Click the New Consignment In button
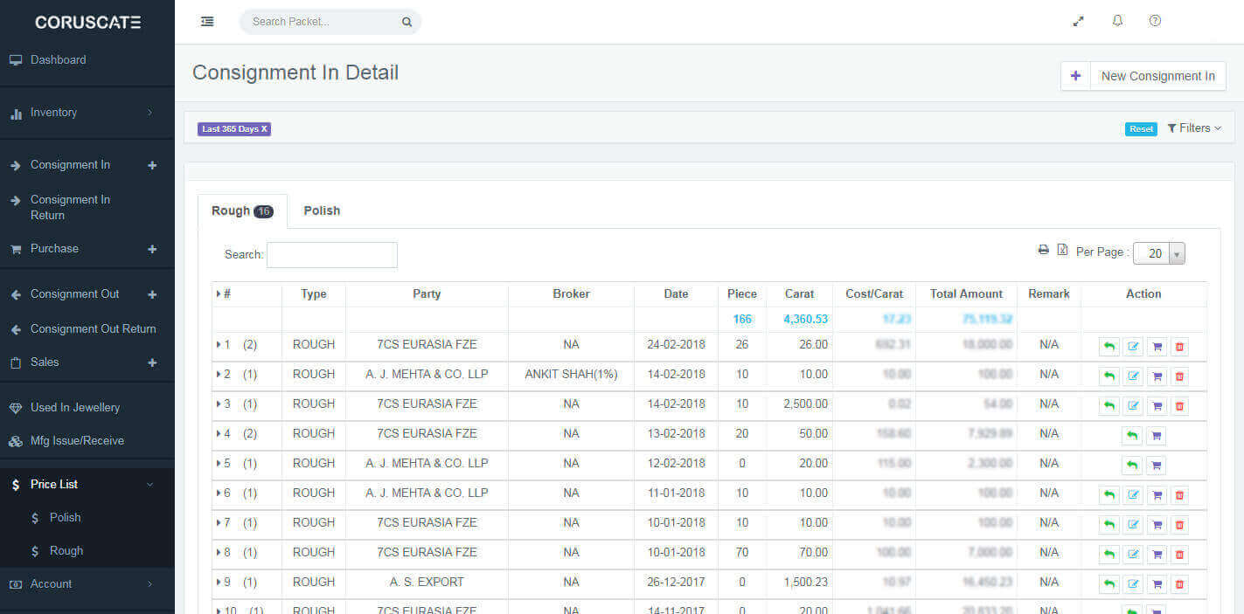The image size is (1244, 614). 1143,76
